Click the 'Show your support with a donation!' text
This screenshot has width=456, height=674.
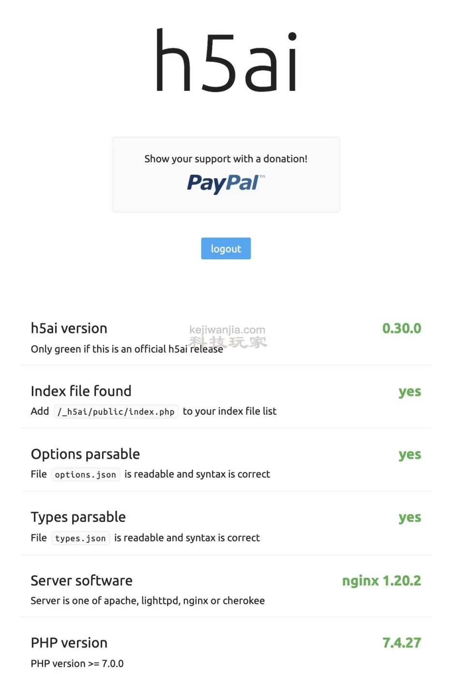coord(226,159)
